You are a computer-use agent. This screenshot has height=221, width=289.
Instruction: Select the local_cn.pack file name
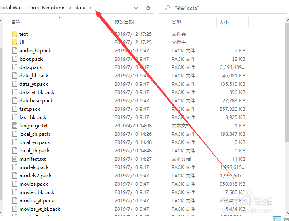tap(34, 134)
